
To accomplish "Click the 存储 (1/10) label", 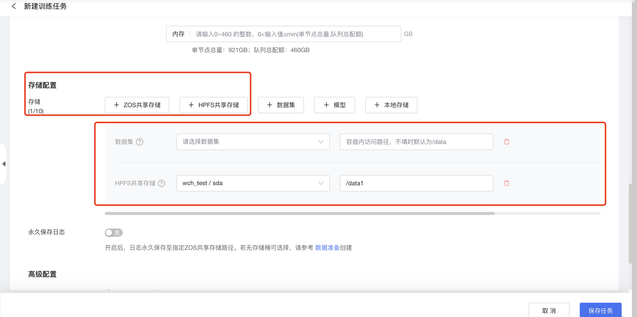I will point(36,106).
